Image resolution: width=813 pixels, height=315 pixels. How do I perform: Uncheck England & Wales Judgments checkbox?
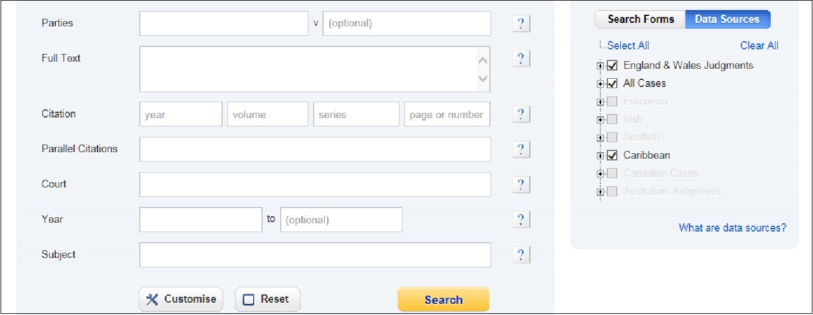[612, 65]
